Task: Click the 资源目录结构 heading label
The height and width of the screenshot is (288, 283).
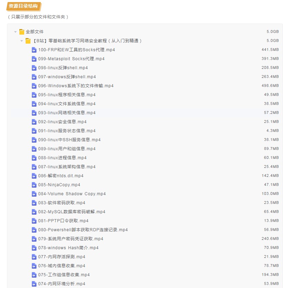Action: click(x=23, y=6)
